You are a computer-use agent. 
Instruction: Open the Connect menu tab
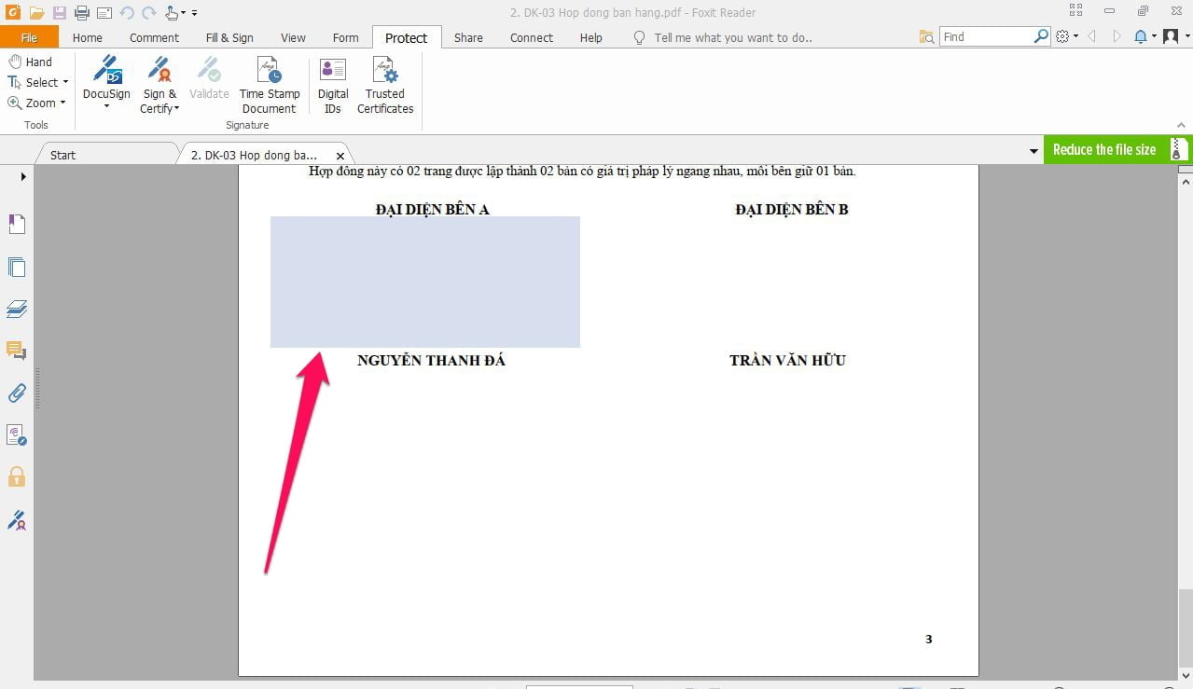(530, 37)
